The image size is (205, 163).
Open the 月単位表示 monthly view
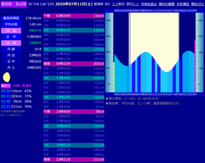149,4
